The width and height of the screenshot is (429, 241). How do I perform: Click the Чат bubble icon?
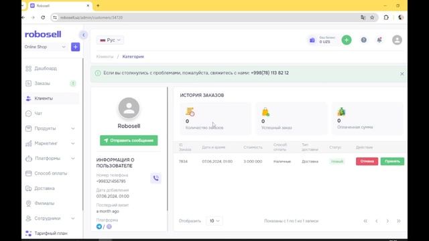tap(28, 113)
